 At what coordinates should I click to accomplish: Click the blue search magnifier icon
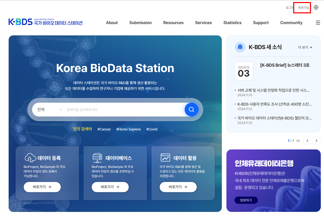pos(191,110)
